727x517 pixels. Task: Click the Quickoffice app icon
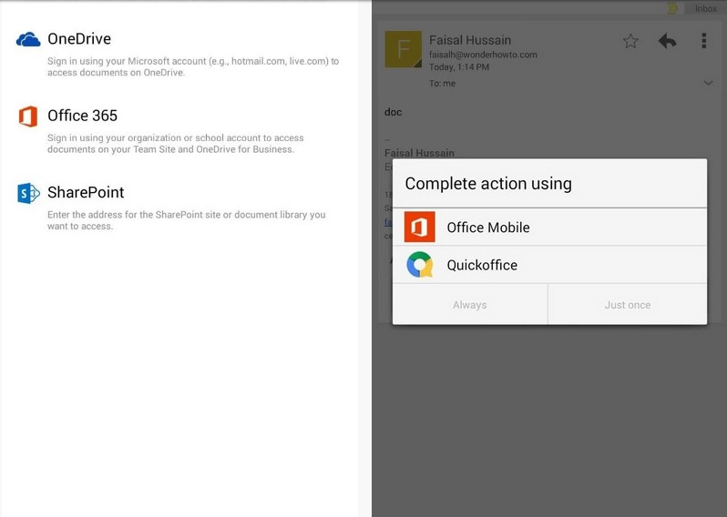click(x=420, y=265)
